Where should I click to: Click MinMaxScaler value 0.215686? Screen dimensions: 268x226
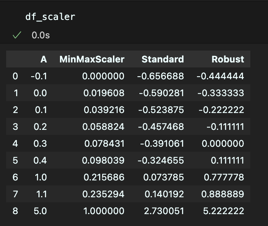coord(104,177)
